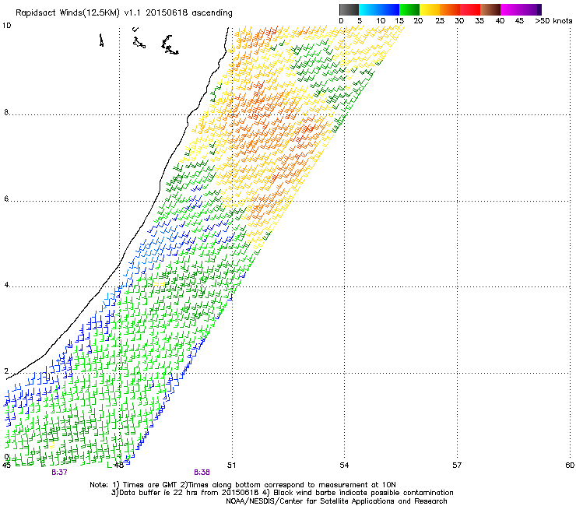The width and height of the screenshot is (576, 506).
Task: Click the latitude axis label '2'
Action: pyautogui.click(x=6, y=371)
